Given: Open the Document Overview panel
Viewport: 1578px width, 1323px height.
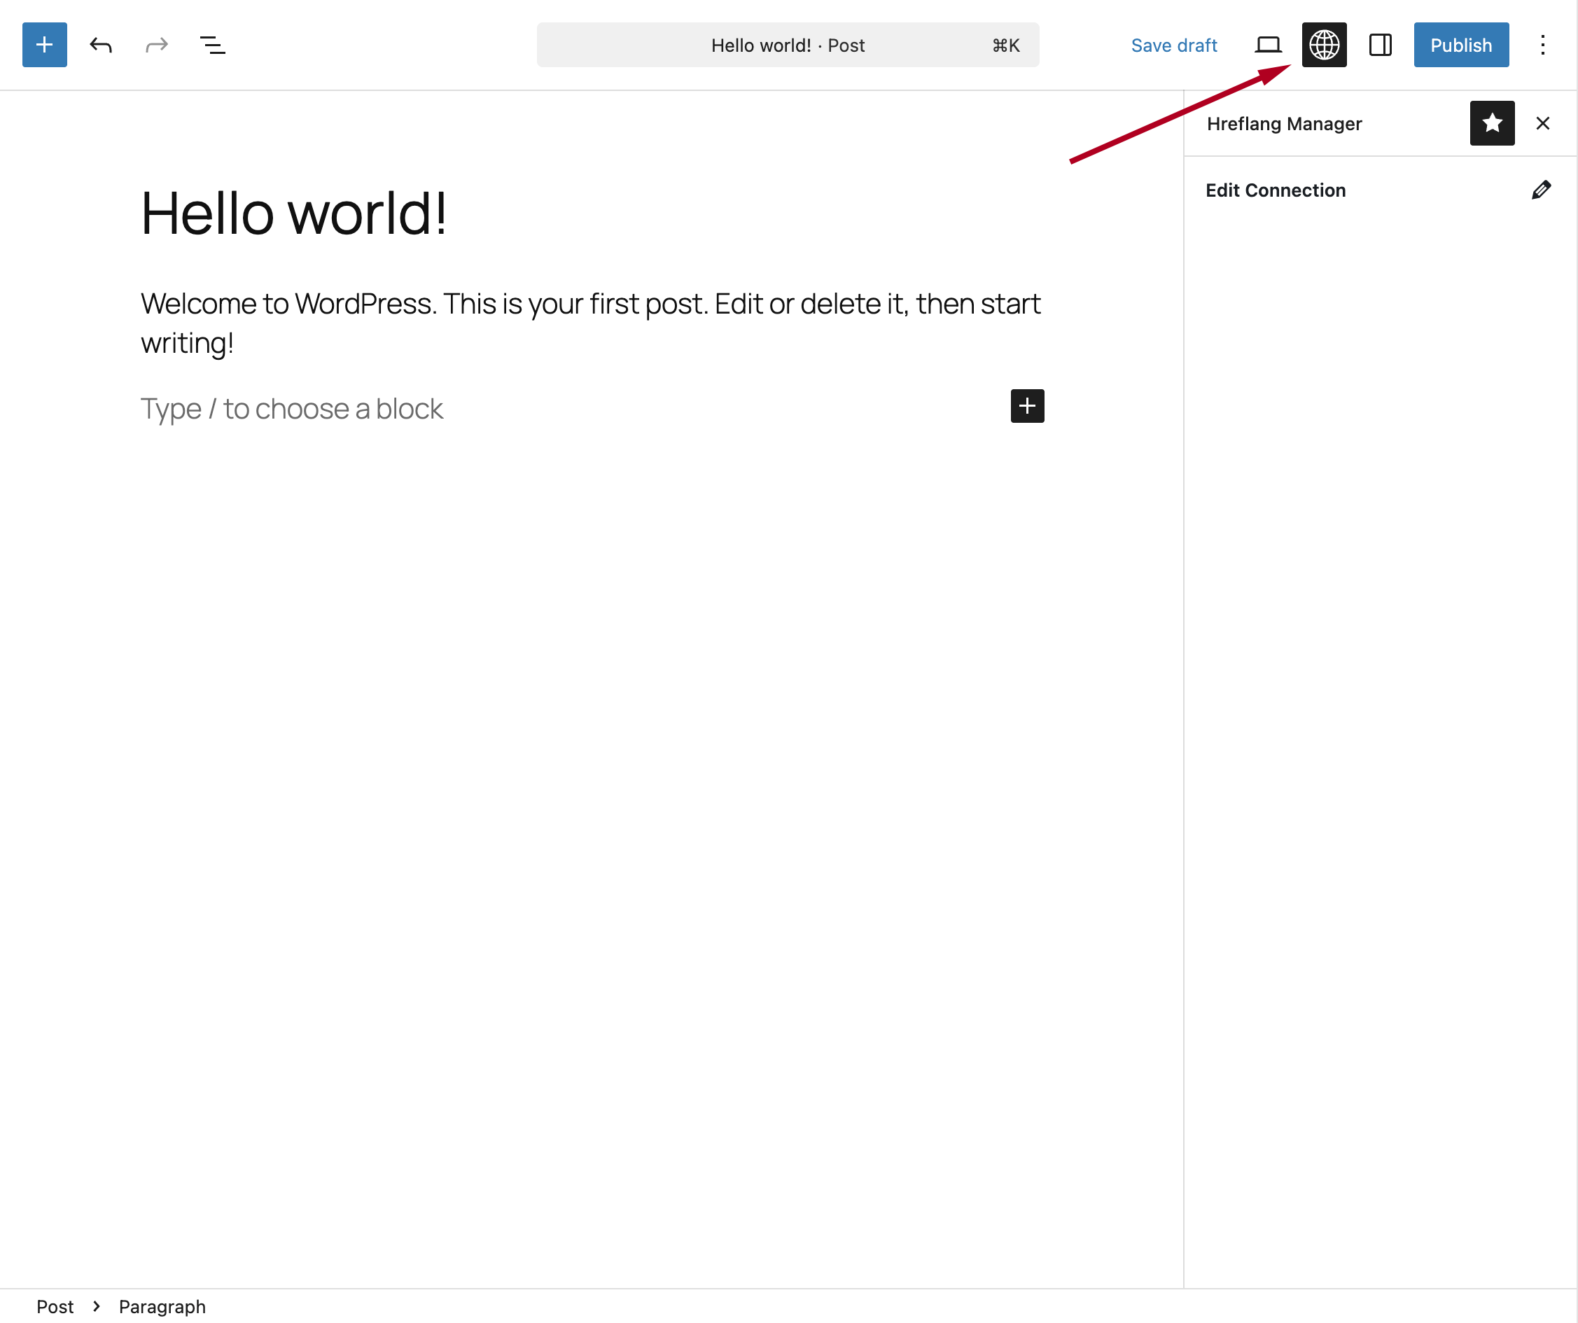Looking at the screenshot, I should 213,45.
